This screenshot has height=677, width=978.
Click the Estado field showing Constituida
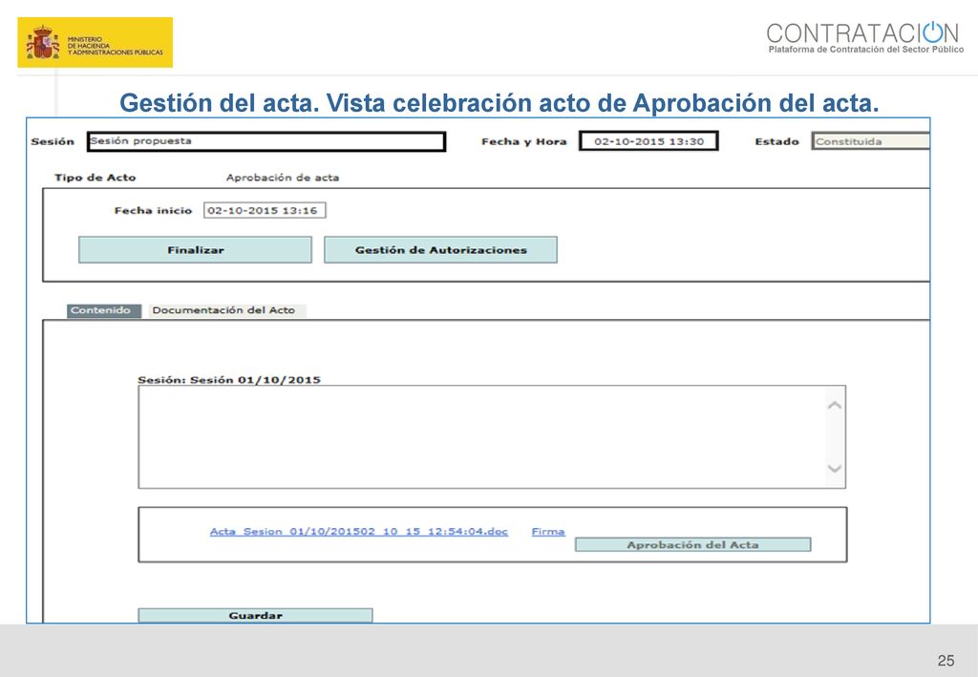[x=870, y=141]
